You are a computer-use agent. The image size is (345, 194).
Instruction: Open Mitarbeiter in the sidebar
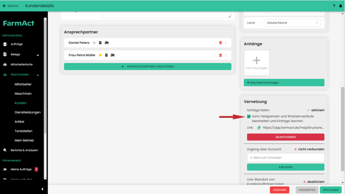click(23, 84)
